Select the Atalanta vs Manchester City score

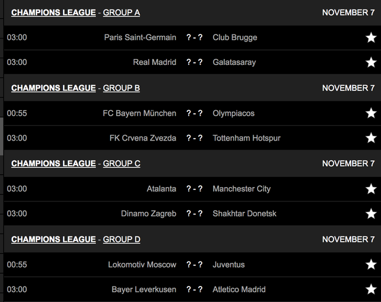(195, 189)
